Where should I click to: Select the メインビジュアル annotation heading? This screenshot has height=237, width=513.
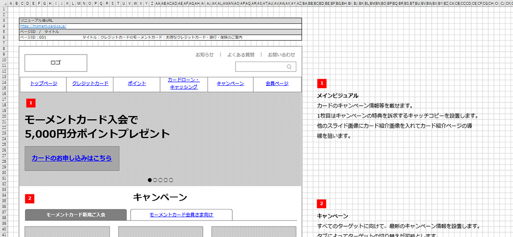[338, 96]
